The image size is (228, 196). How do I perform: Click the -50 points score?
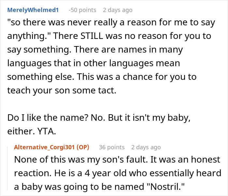coord(82,10)
